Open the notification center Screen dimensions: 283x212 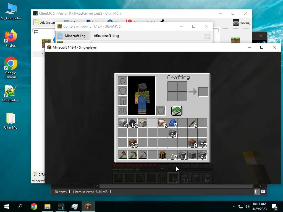[274, 206]
